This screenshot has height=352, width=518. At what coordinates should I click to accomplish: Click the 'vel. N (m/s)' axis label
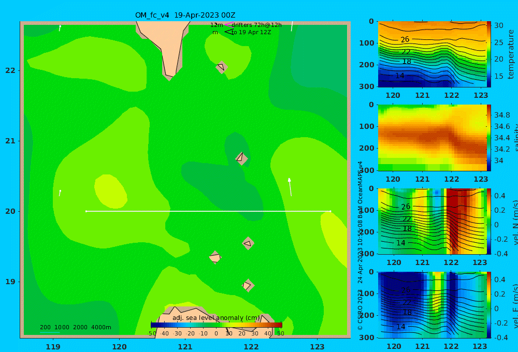(515, 222)
